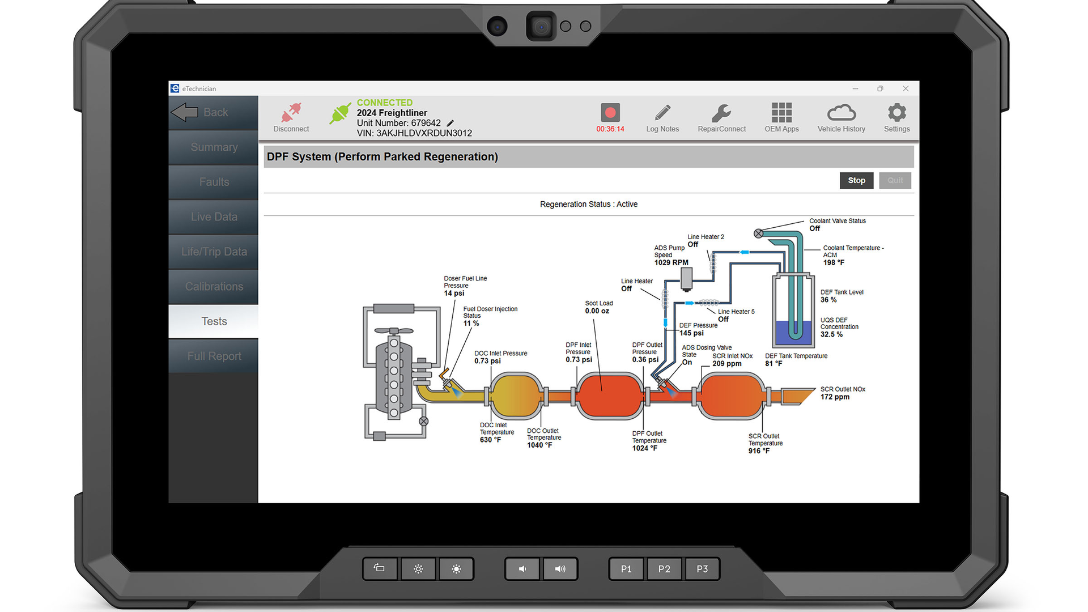The height and width of the screenshot is (612, 1088).
Task: Switch to the Summary tab
Action: coord(214,147)
